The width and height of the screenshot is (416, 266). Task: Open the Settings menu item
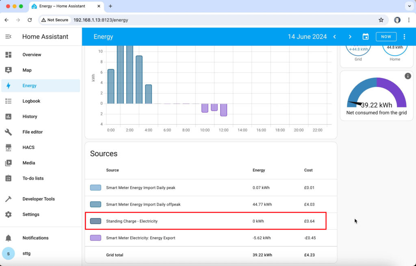tap(41, 215)
